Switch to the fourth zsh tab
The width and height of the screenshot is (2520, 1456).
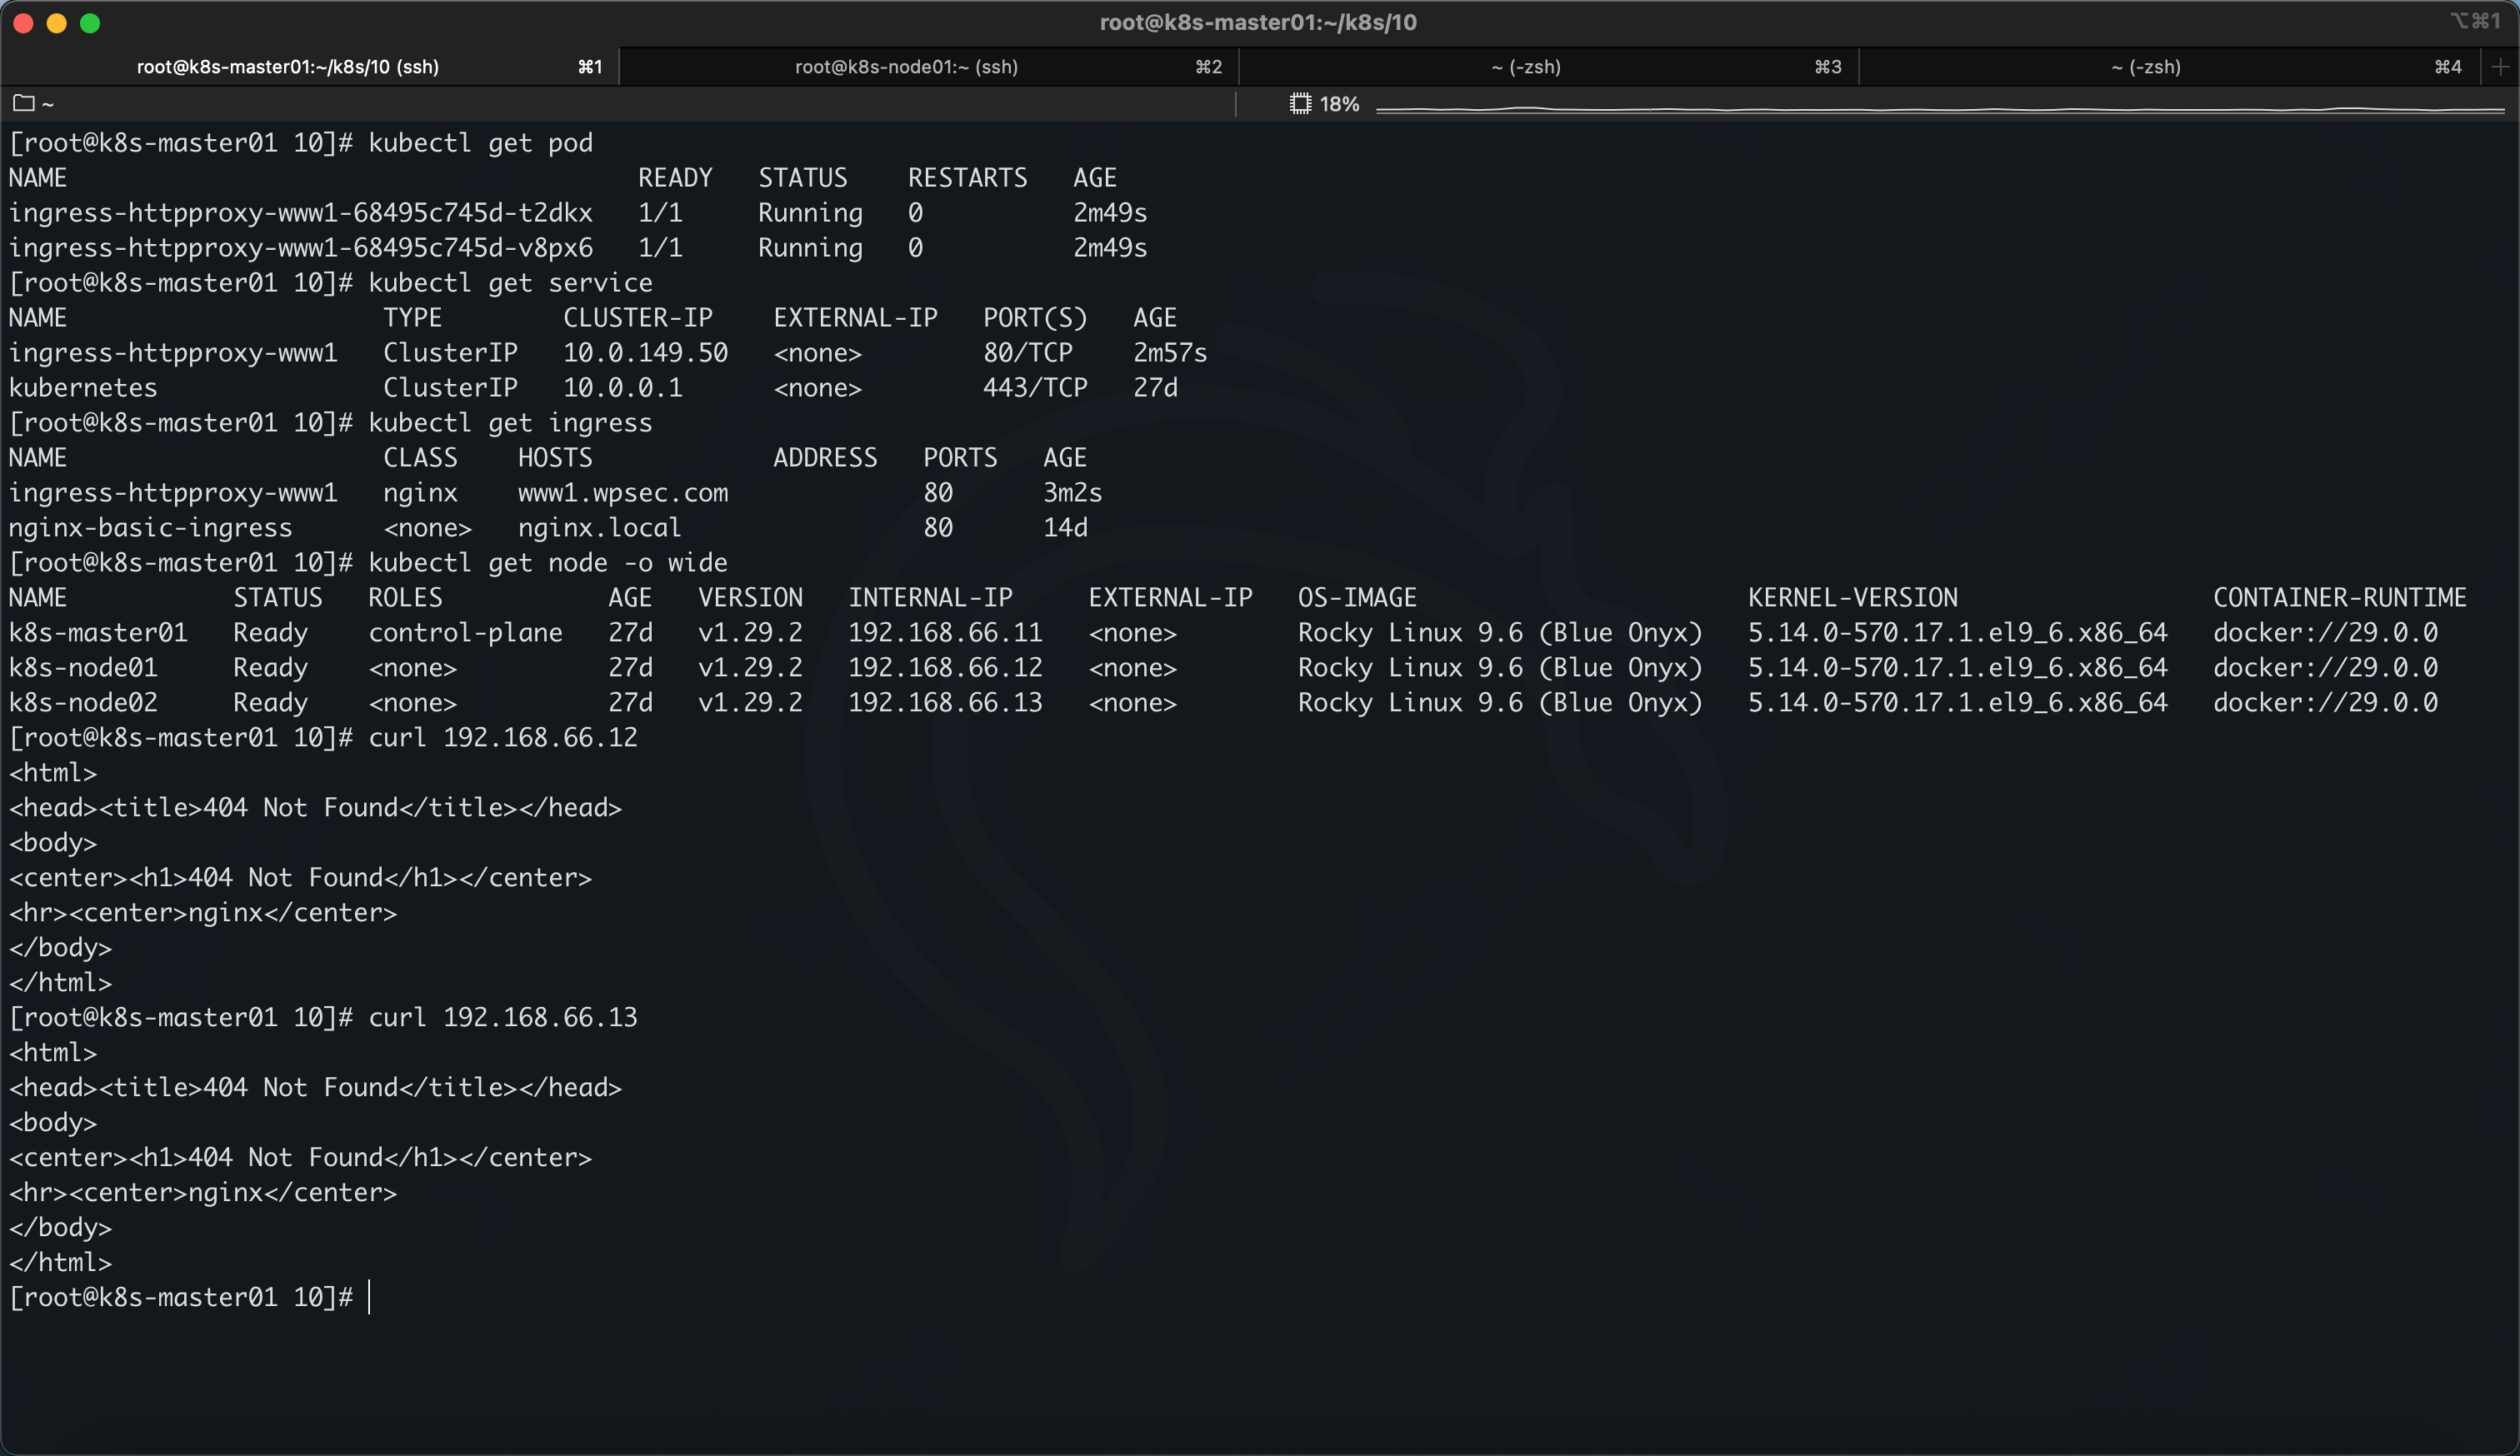coord(2145,67)
